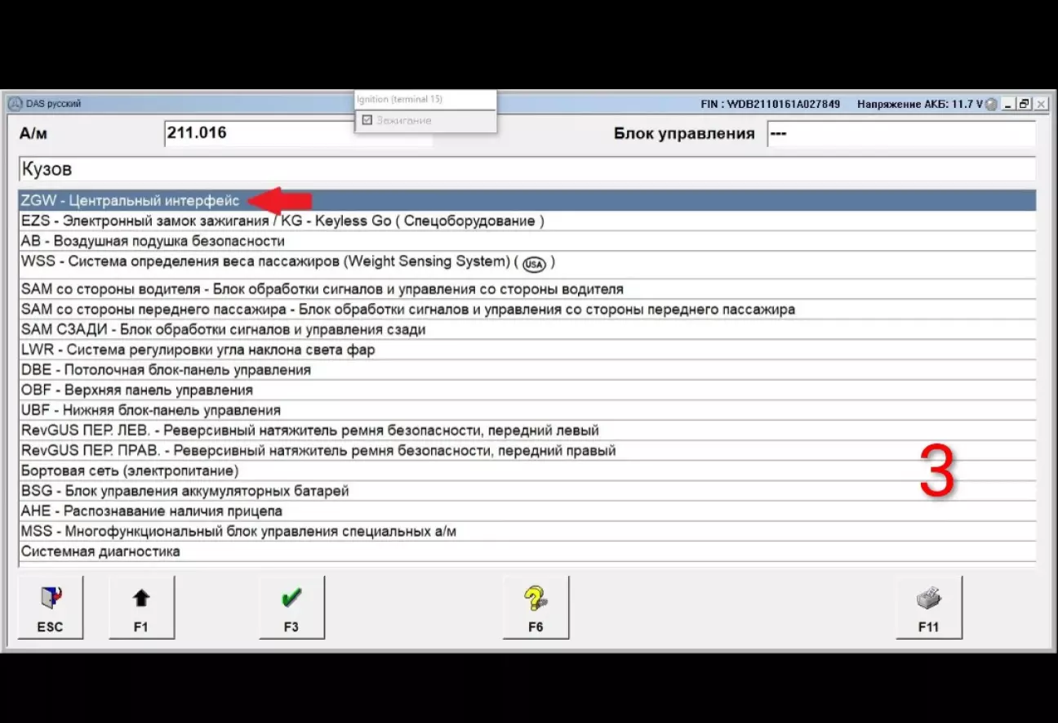Image resolution: width=1058 pixels, height=723 pixels.
Task: Print using the F11 printer icon
Action: (x=928, y=608)
